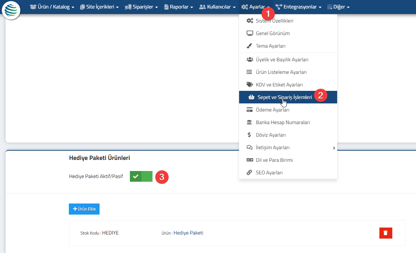Viewport: 416px width, 253px height.
Task: Click the box icon on Ürün / Katalog menu
Action: pos(33,7)
